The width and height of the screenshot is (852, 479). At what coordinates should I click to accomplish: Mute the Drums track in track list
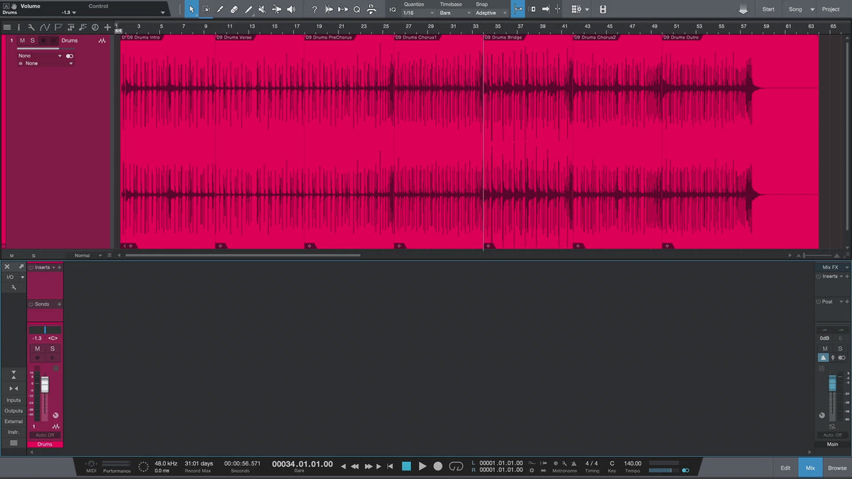click(x=22, y=40)
